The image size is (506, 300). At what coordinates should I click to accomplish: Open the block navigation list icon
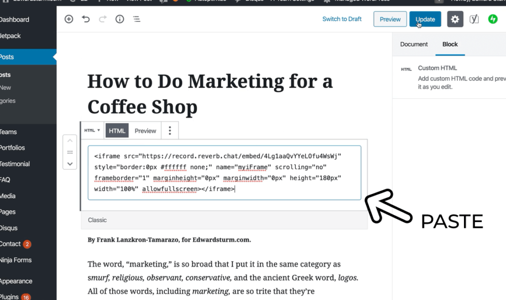click(135, 19)
